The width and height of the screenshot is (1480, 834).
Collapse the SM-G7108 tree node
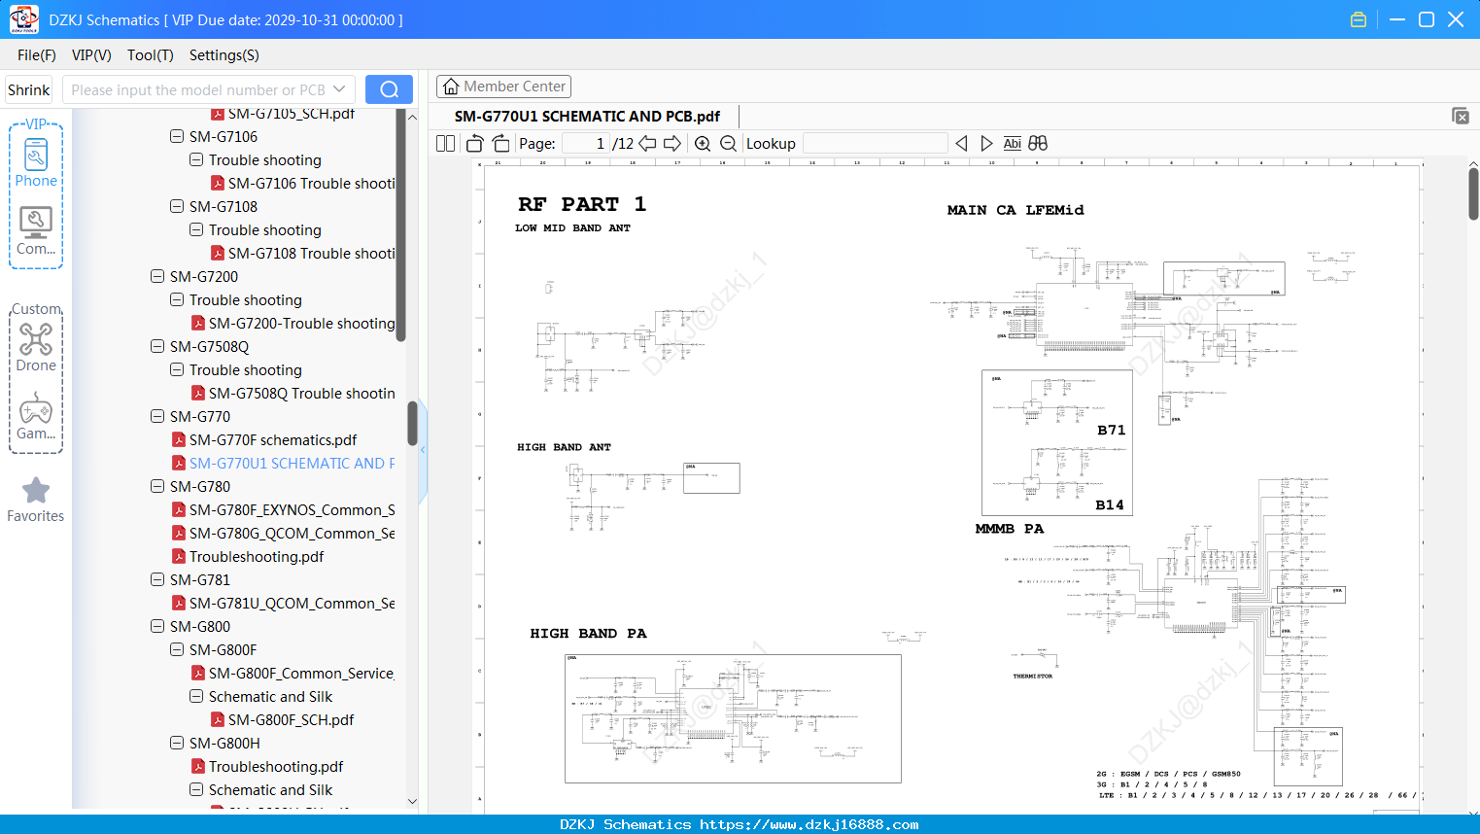177,207
